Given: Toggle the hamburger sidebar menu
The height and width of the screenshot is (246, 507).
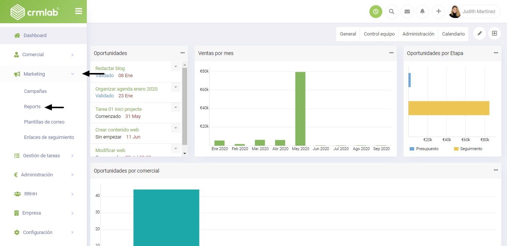Looking at the screenshot, I should click(79, 11).
